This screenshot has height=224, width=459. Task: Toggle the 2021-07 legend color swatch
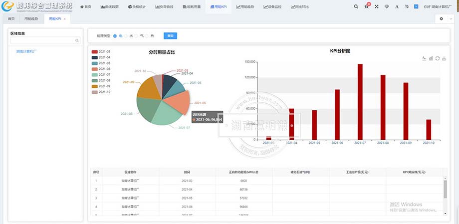[x=95, y=74]
